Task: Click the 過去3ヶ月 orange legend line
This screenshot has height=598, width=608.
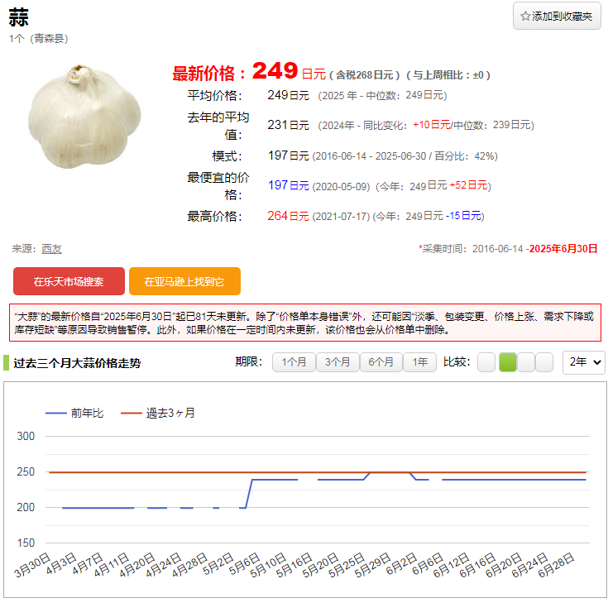Action: 132,413
